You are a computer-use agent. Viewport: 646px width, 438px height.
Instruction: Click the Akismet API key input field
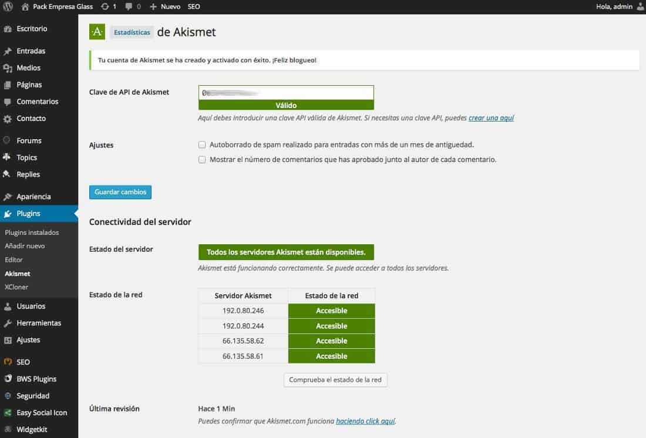(286, 93)
